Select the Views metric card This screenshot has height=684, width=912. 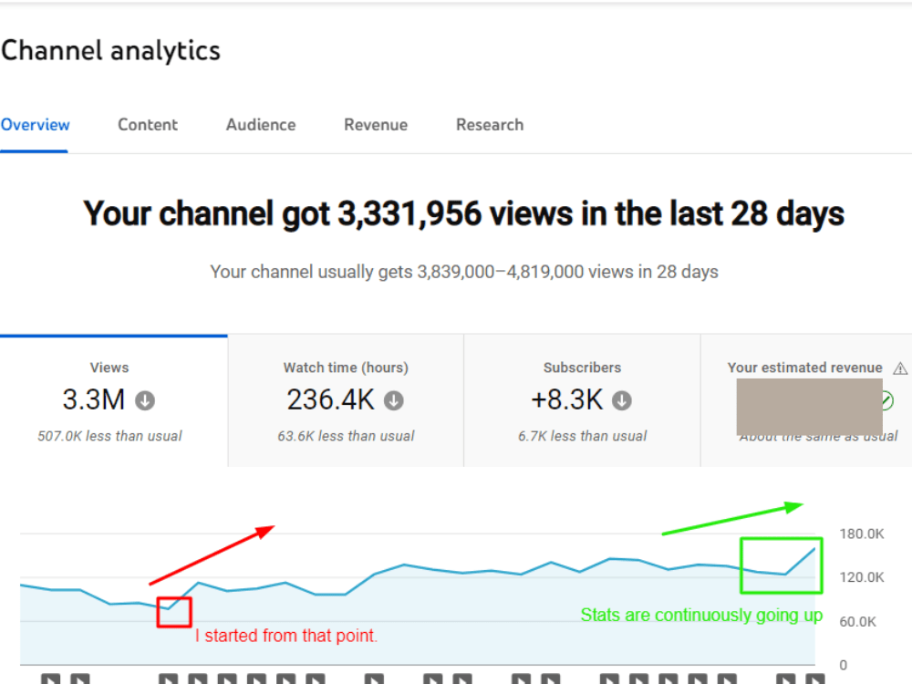click(113, 400)
